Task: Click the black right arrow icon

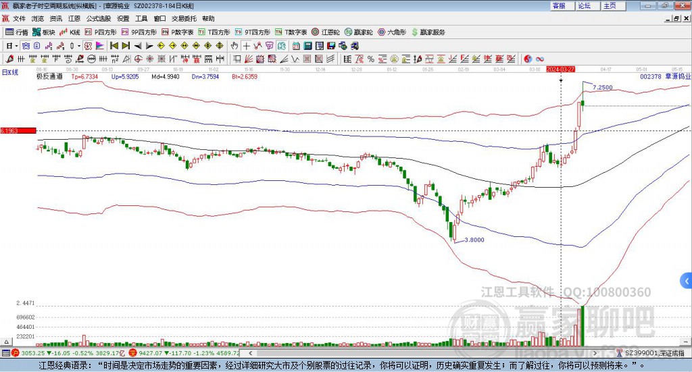Action: (149, 46)
